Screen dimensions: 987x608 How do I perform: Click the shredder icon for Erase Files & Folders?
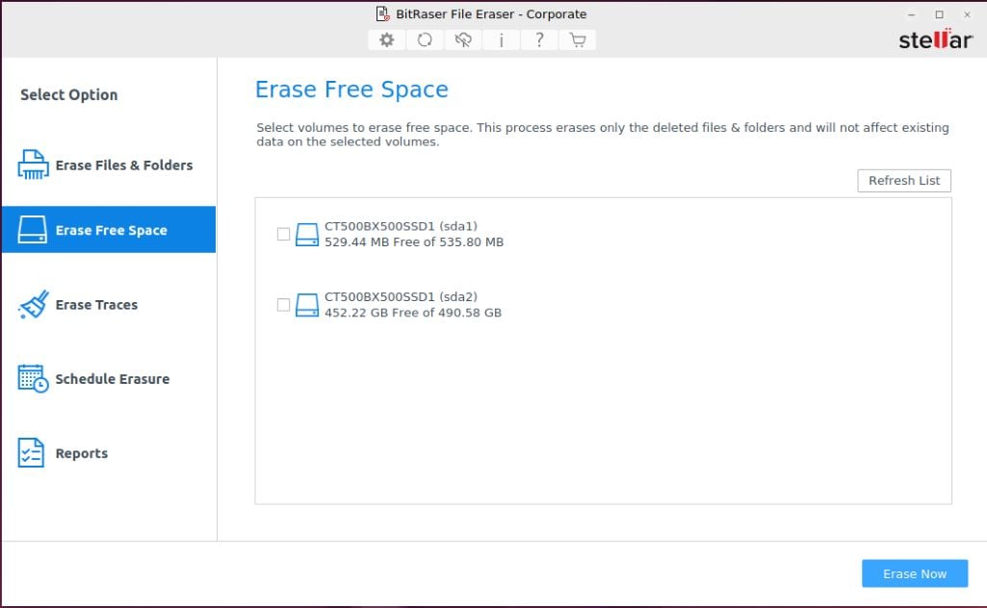point(33,165)
